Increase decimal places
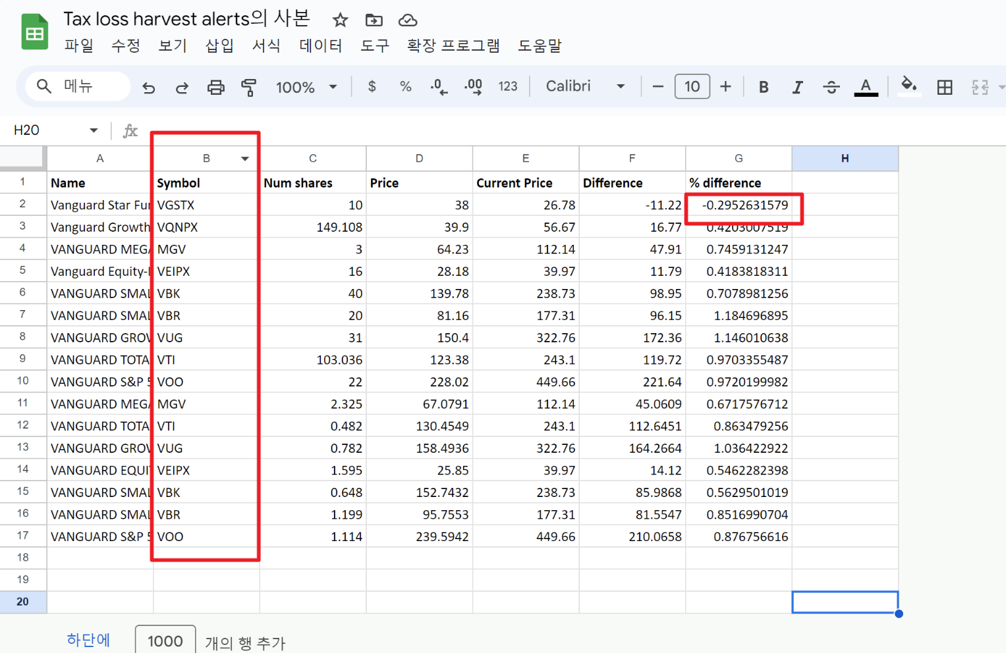This screenshot has height=653, width=1006. (x=474, y=86)
